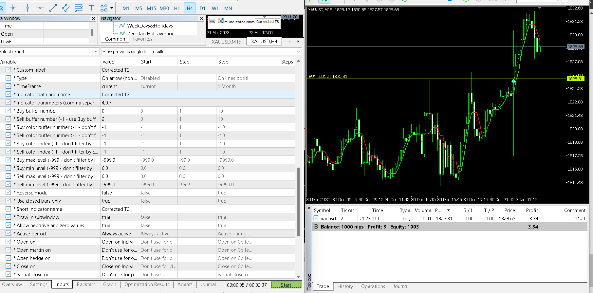593x293 pixels.
Task: Toggle the Draw in subwindow checkbox
Action: coord(9,217)
